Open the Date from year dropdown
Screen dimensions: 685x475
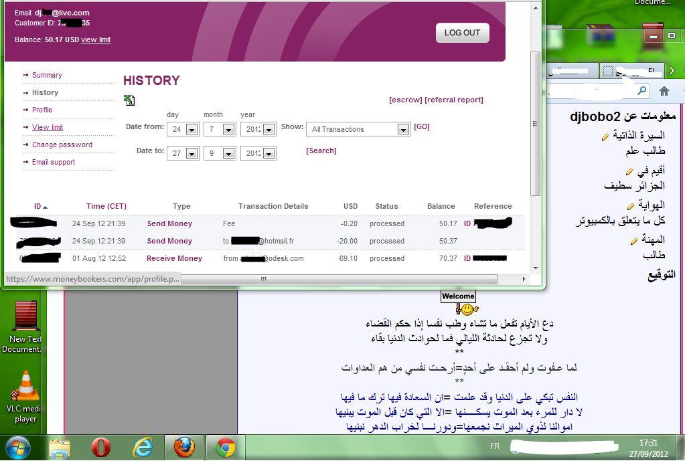[x=269, y=130]
